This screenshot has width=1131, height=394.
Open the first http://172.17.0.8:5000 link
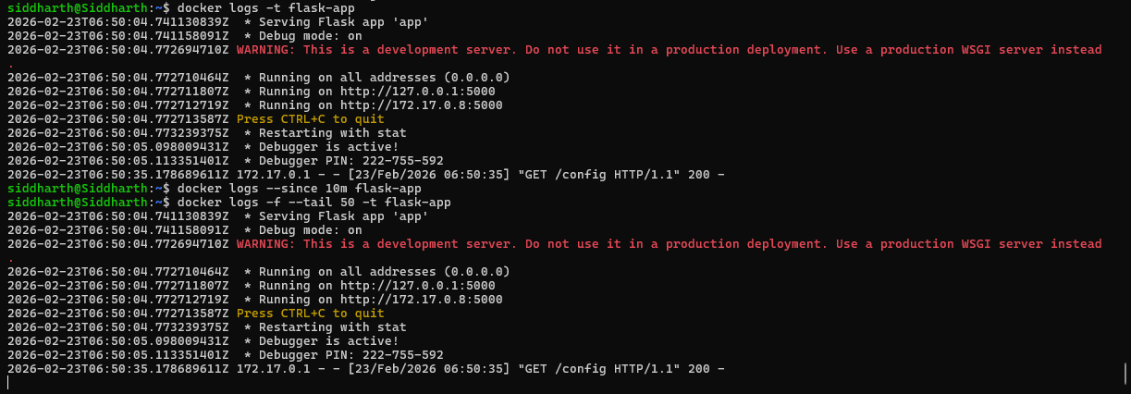click(421, 105)
